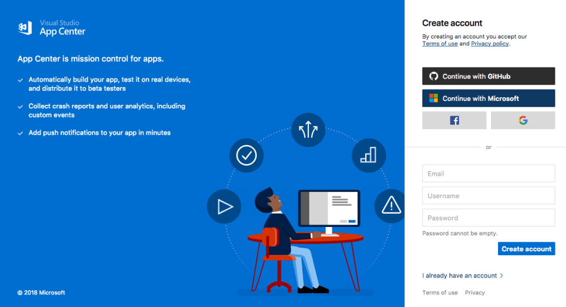The width and height of the screenshot is (566, 307).
Task: Expand the 'I already have an account' chevron
Action: tap(502, 276)
